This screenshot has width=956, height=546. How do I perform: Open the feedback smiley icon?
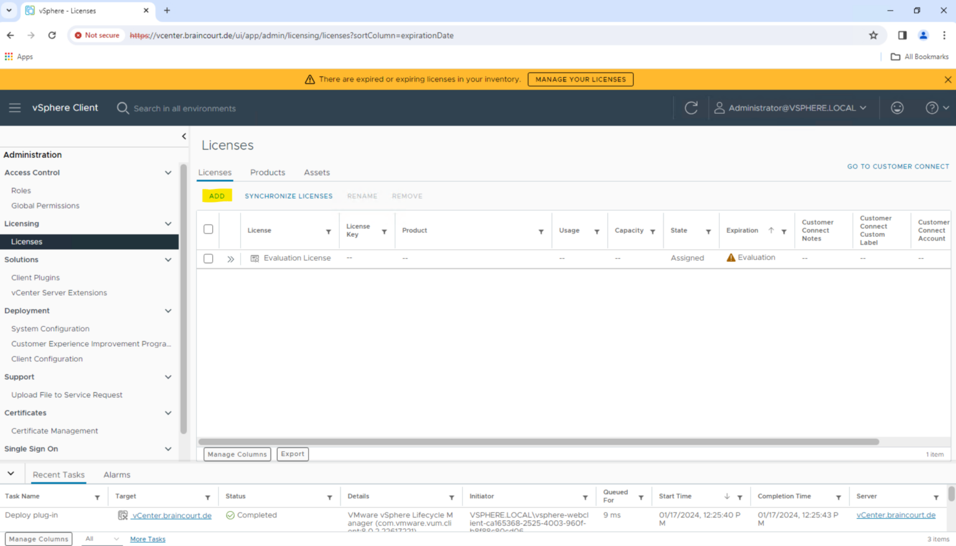tap(897, 108)
